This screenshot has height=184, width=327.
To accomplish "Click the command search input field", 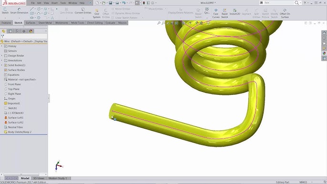I will pyautogui.click(x=278, y=3).
